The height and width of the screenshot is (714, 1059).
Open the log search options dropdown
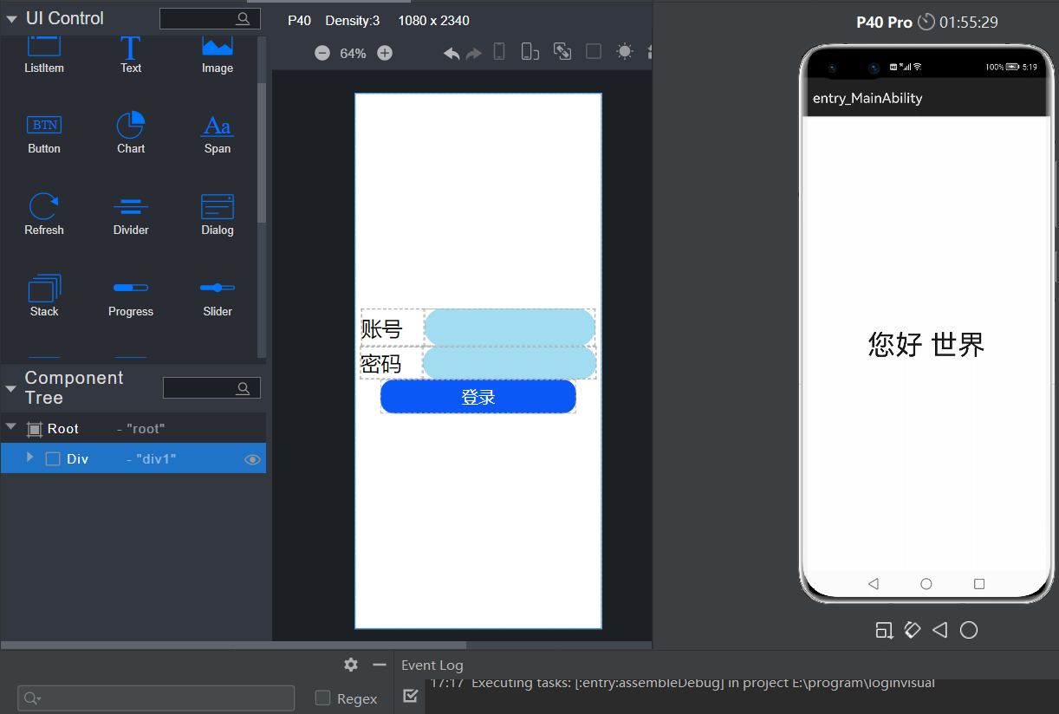(33, 698)
